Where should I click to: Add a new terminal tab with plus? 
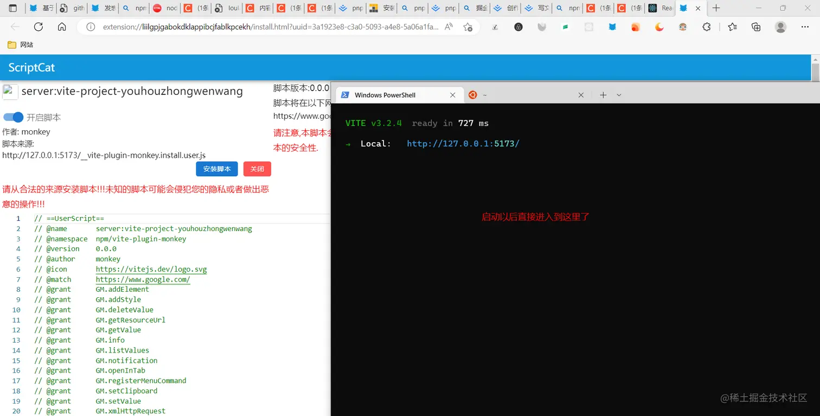point(603,95)
